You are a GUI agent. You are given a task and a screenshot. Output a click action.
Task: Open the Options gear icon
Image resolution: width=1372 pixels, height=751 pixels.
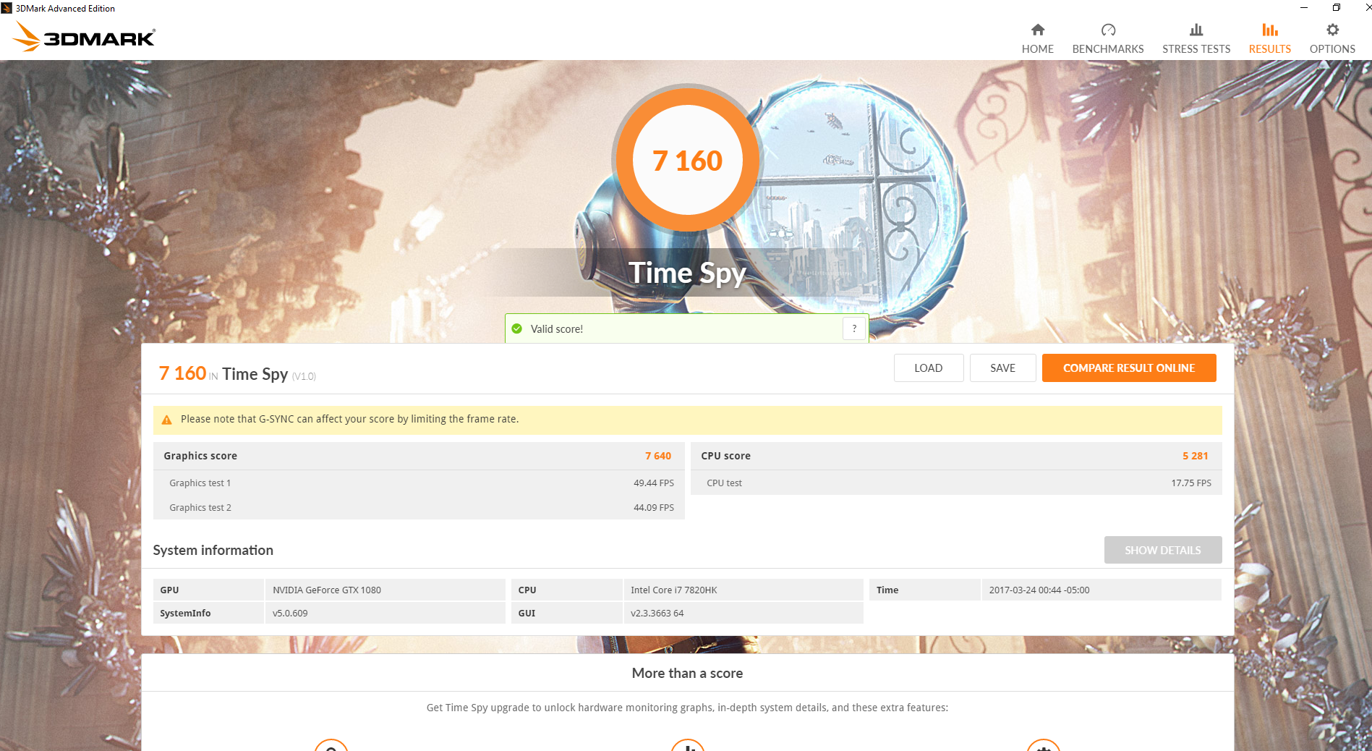pyautogui.click(x=1332, y=30)
